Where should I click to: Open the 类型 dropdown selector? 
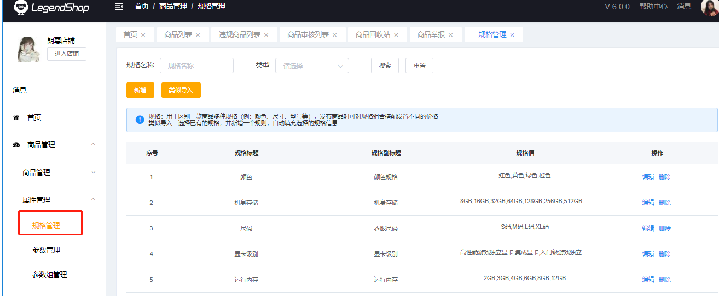coord(312,66)
